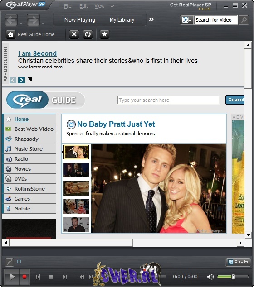The width and height of the screenshot is (254, 287).
Task: Open Home in the guide sidebar
Action: (x=30, y=119)
